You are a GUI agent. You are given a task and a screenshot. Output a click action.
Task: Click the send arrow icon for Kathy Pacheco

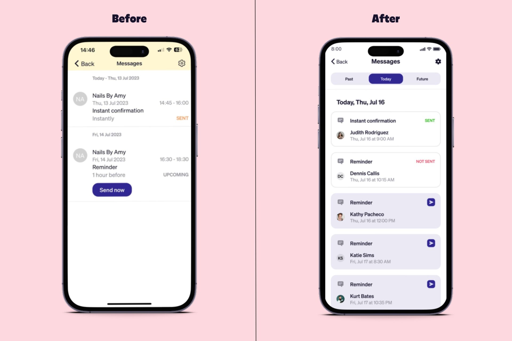pyautogui.click(x=430, y=202)
